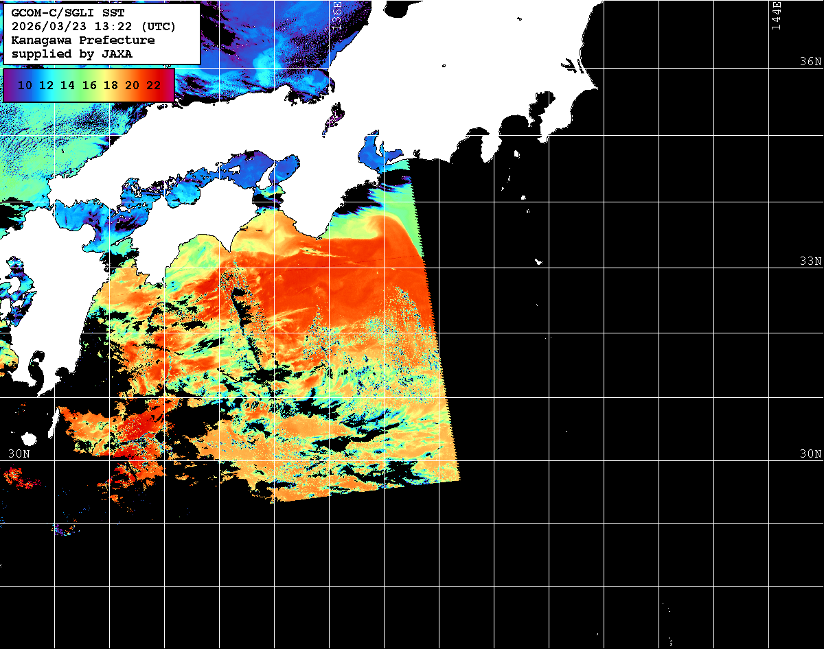The width and height of the screenshot is (824, 649).
Task: Pick the 16 value on the color bar
Action: pos(89,86)
